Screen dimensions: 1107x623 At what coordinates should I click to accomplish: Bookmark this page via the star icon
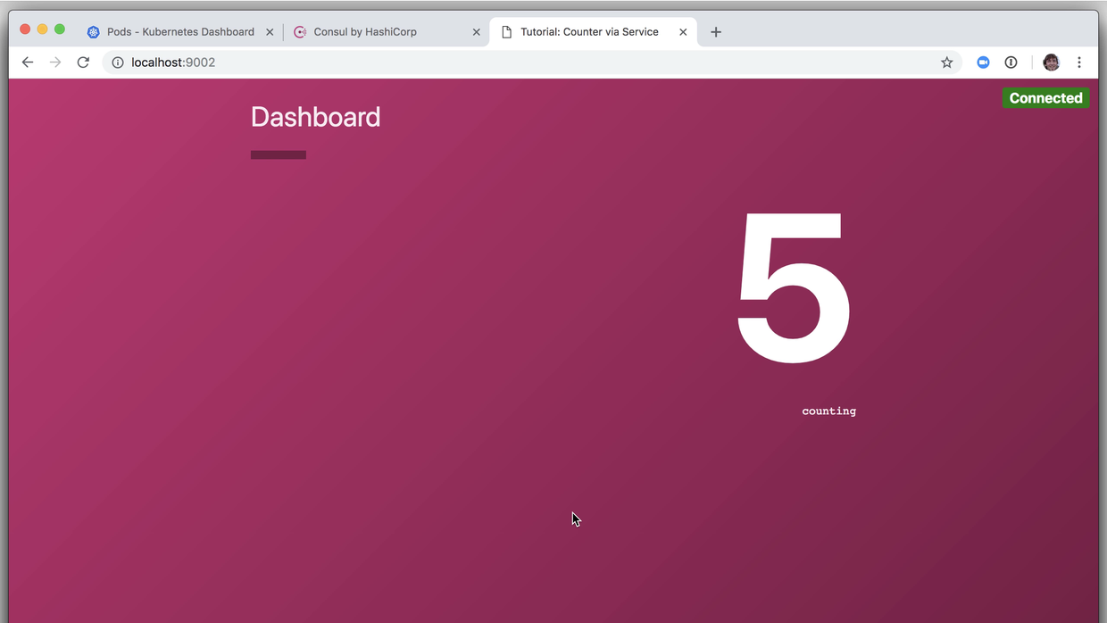pyautogui.click(x=946, y=62)
